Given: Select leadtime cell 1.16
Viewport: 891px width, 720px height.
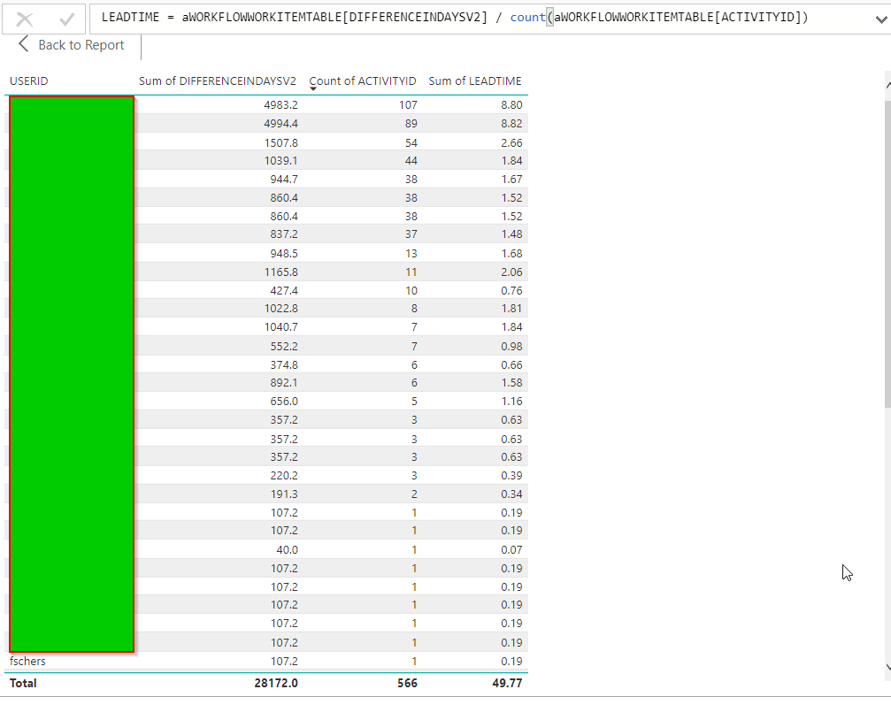Looking at the screenshot, I should click(x=511, y=401).
